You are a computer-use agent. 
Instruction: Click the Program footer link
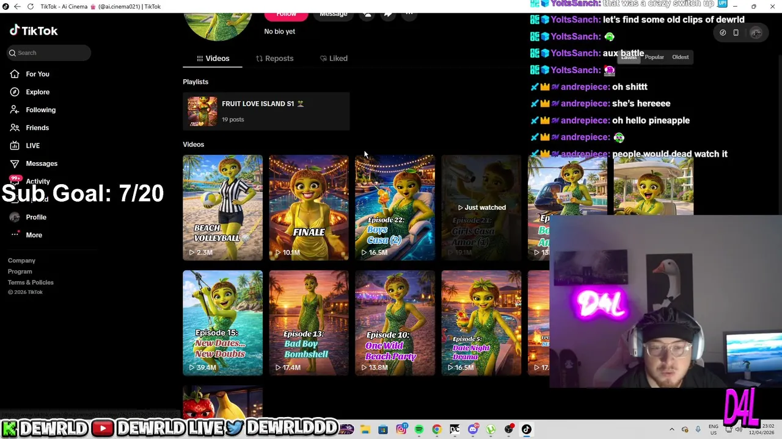pyautogui.click(x=20, y=271)
